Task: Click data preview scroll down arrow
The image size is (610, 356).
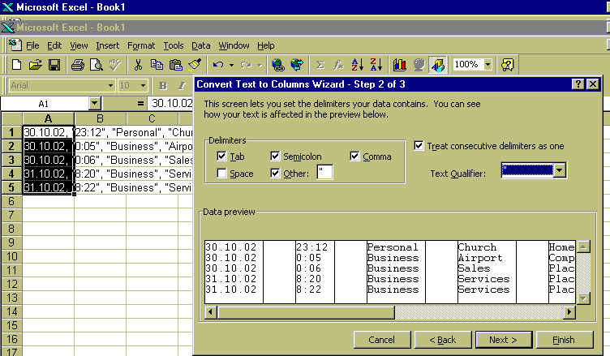Action: pos(583,298)
